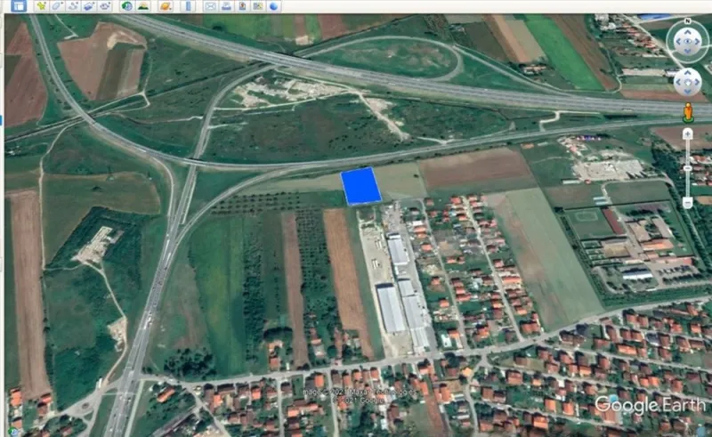The height and width of the screenshot is (437, 712).
Task: Click the Email envelope icon
Action: [210, 5]
